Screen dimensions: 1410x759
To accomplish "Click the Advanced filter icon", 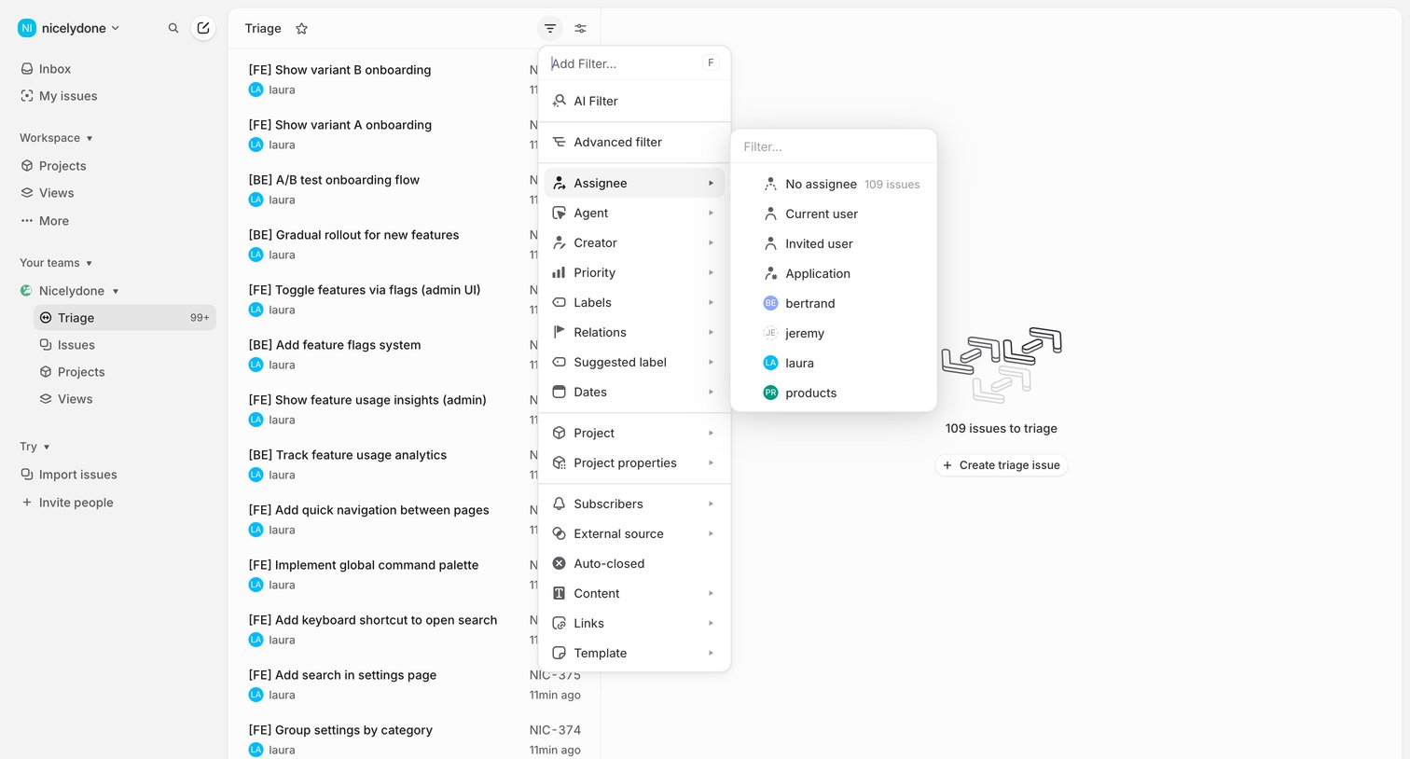I will (x=560, y=142).
